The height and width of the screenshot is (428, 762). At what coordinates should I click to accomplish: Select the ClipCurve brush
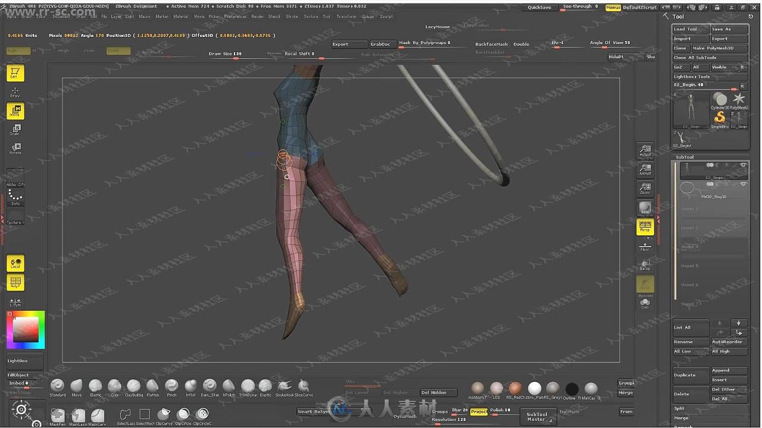(164, 416)
